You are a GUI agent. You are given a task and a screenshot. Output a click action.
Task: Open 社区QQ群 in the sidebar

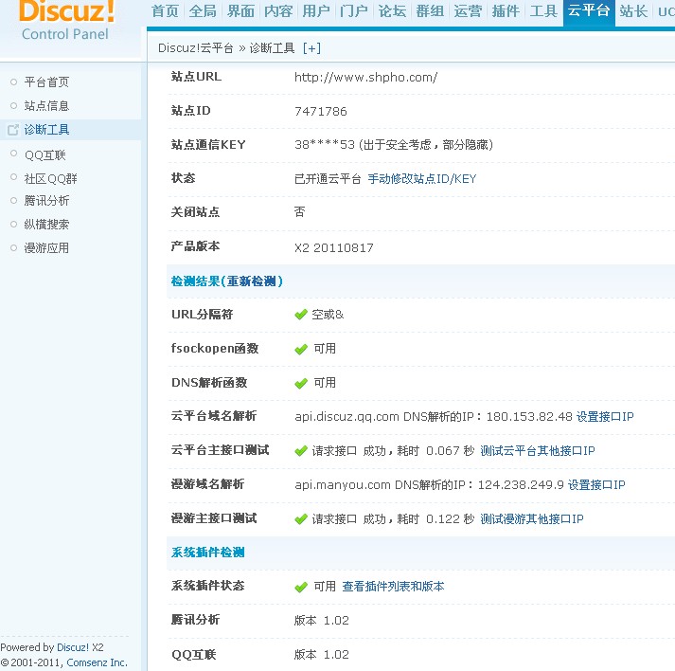click(x=51, y=178)
